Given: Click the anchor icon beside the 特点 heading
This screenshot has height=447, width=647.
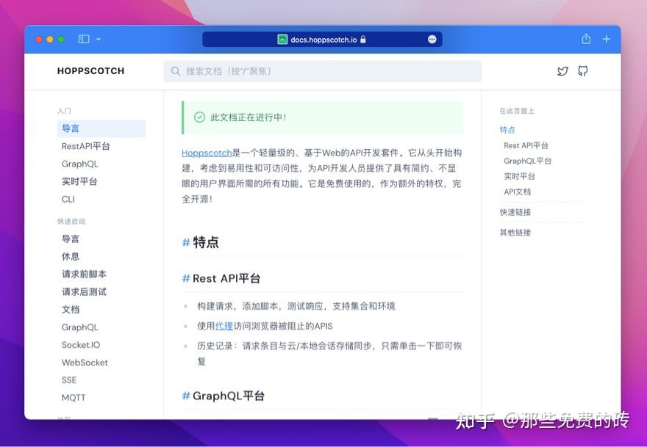Looking at the screenshot, I should click(x=185, y=241).
